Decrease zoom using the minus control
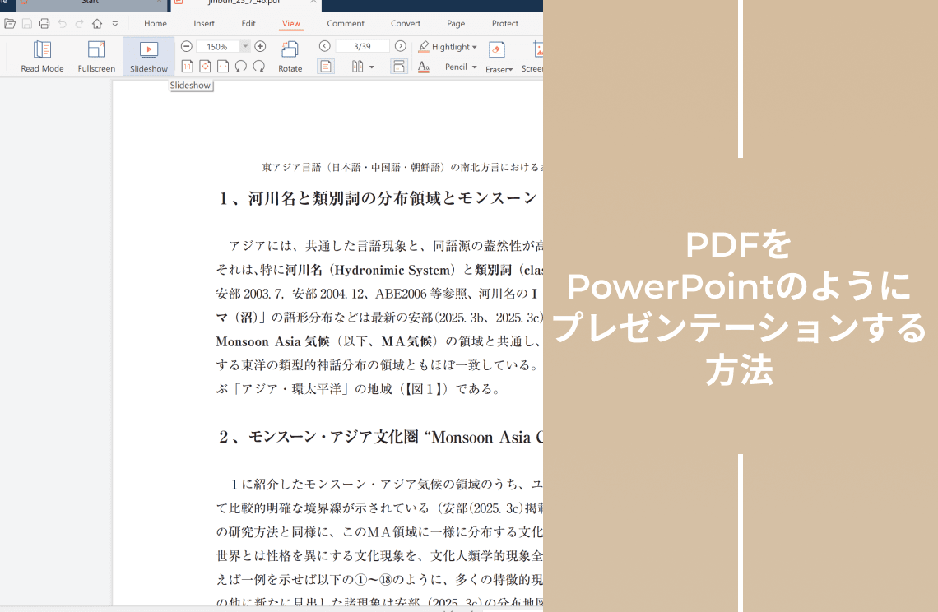 pos(187,46)
